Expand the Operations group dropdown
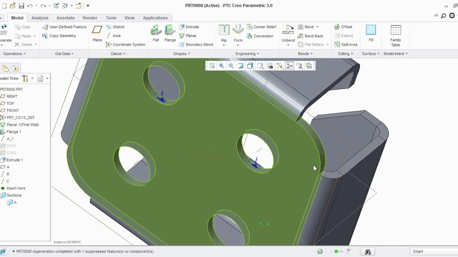Screen dimensions: 458x257 pyautogui.click(x=14, y=54)
